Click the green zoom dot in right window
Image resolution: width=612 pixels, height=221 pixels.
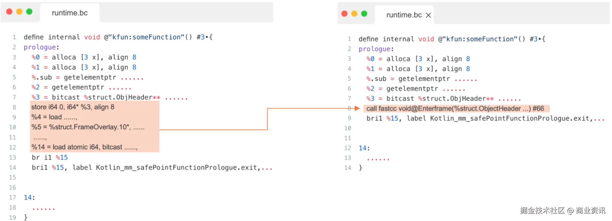coord(364,14)
